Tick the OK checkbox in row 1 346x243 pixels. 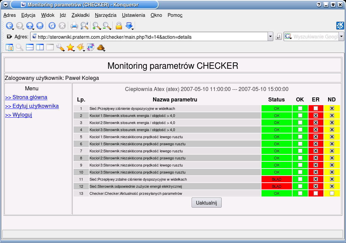click(300, 108)
